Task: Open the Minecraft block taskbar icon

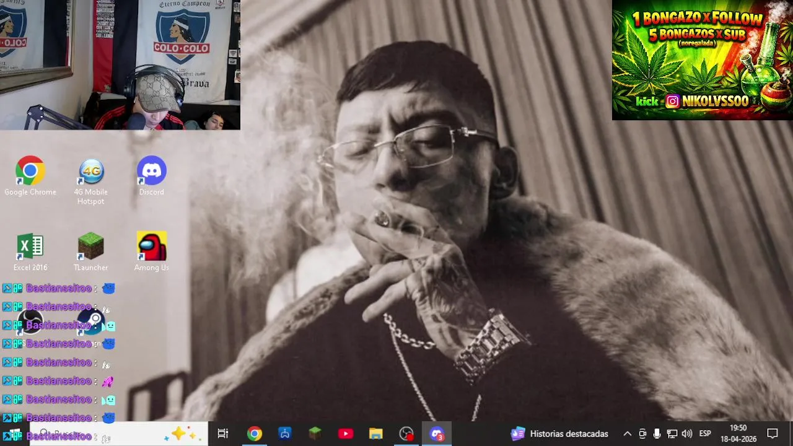Action: (315, 434)
